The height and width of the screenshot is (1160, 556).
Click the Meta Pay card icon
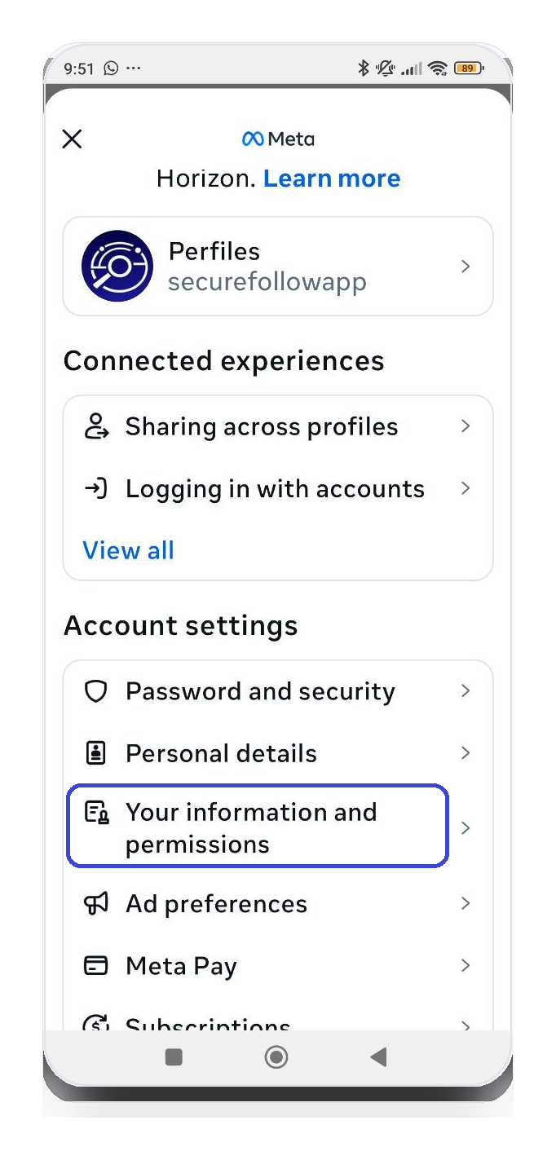coord(96,965)
